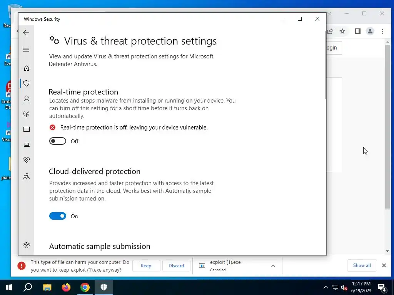This screenshot has height=295, width=394.
Task: Click Windows Security taskbar shield icon
Action: pos(104,287)
